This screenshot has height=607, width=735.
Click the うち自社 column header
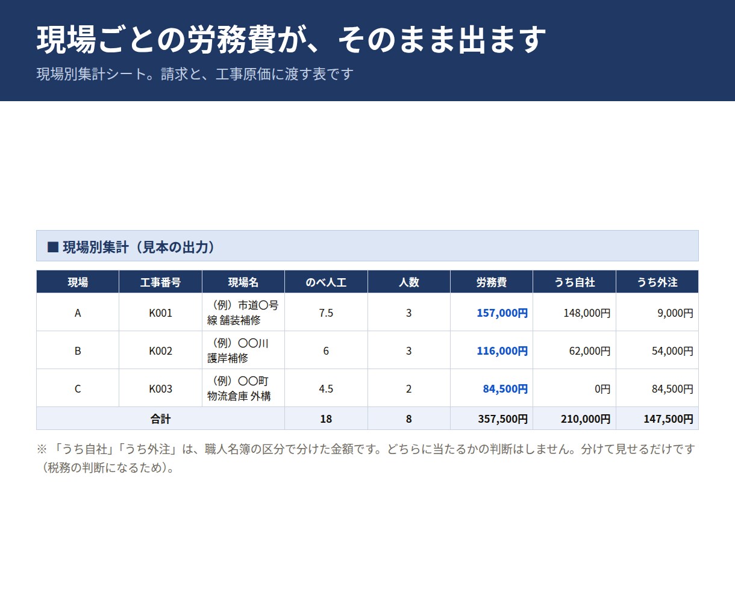point(575,282)
